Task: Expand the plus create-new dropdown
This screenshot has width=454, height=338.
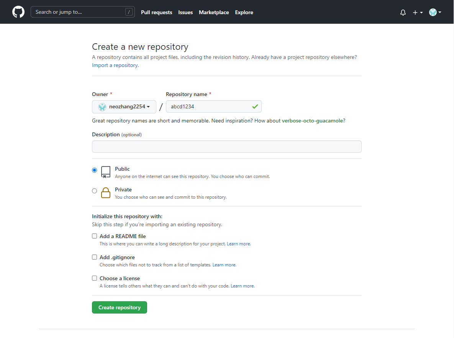Action: (417, 13)
